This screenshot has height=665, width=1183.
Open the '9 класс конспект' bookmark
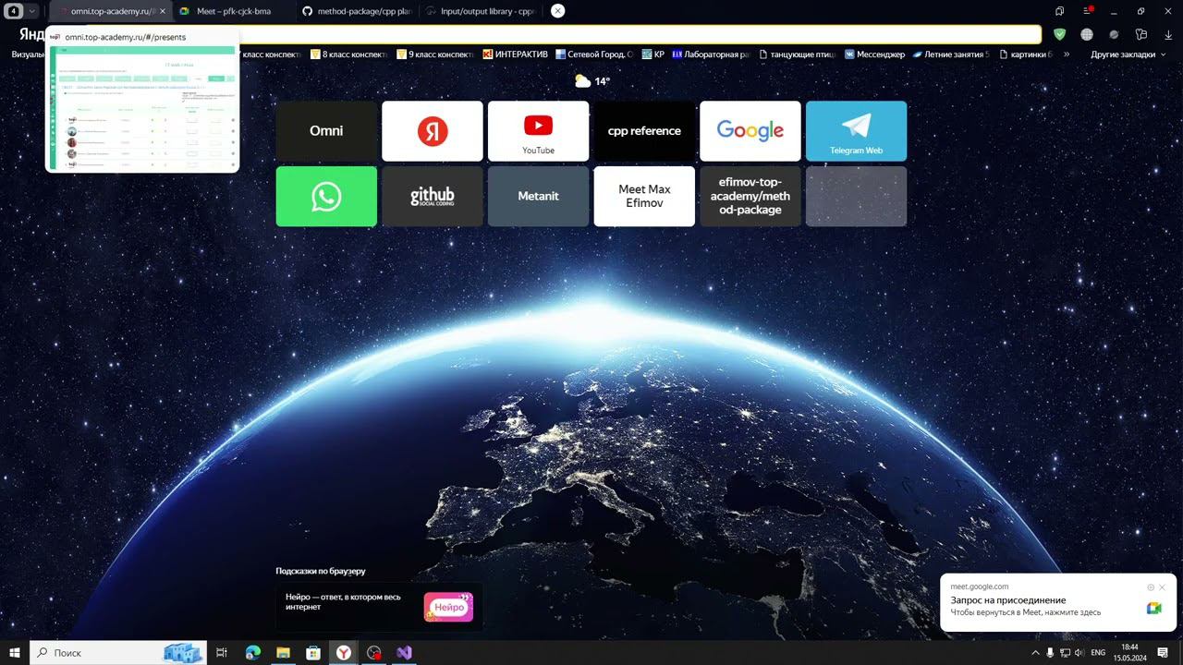click(x=434, y=54)
